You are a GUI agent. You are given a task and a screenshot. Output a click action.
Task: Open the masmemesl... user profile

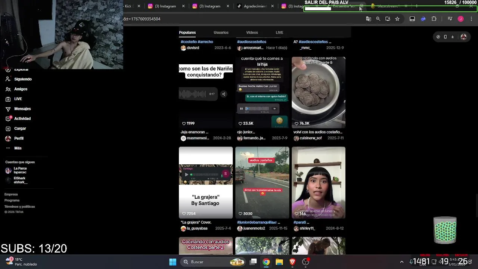pos(195,138)
